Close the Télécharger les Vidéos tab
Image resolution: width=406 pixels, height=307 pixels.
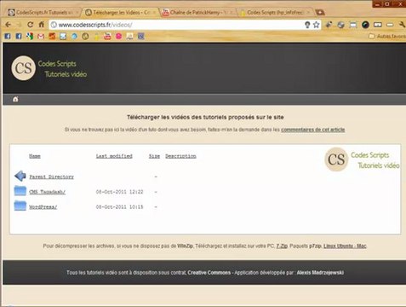[154, 13]
